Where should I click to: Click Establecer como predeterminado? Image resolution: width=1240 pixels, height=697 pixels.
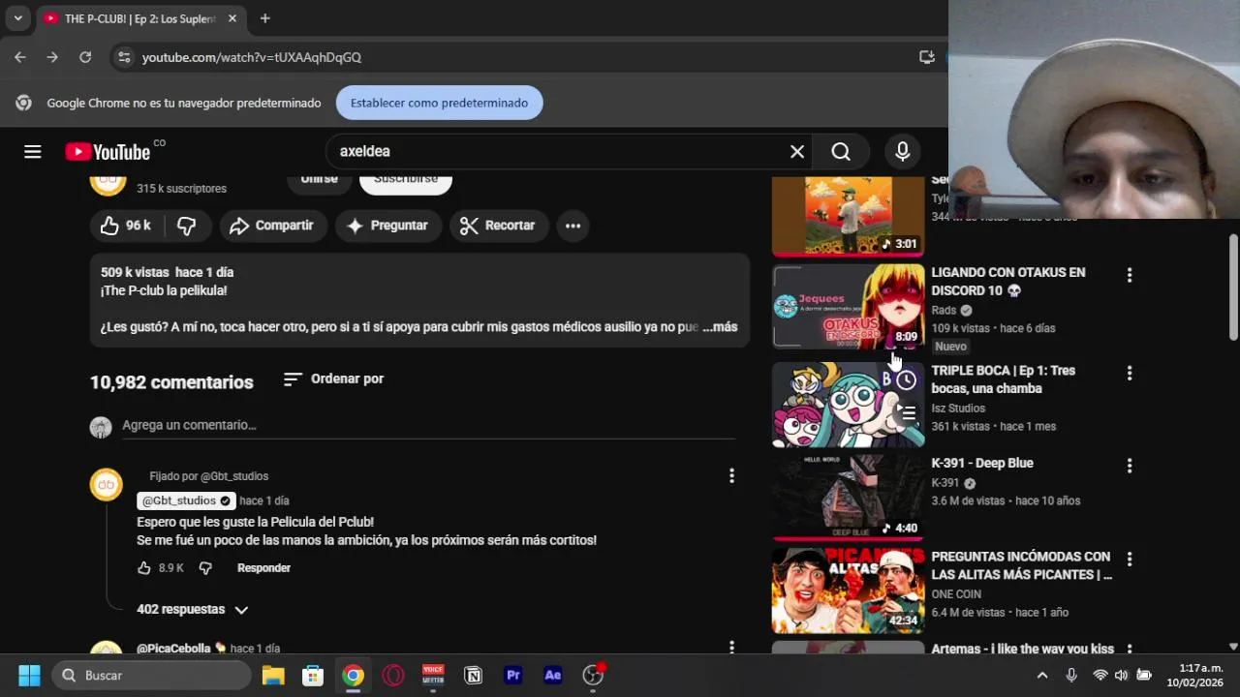(439, 103)
